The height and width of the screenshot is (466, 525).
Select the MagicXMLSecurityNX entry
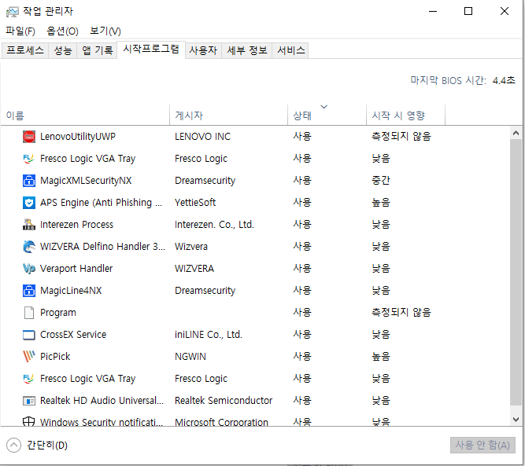tap(86, 181)
